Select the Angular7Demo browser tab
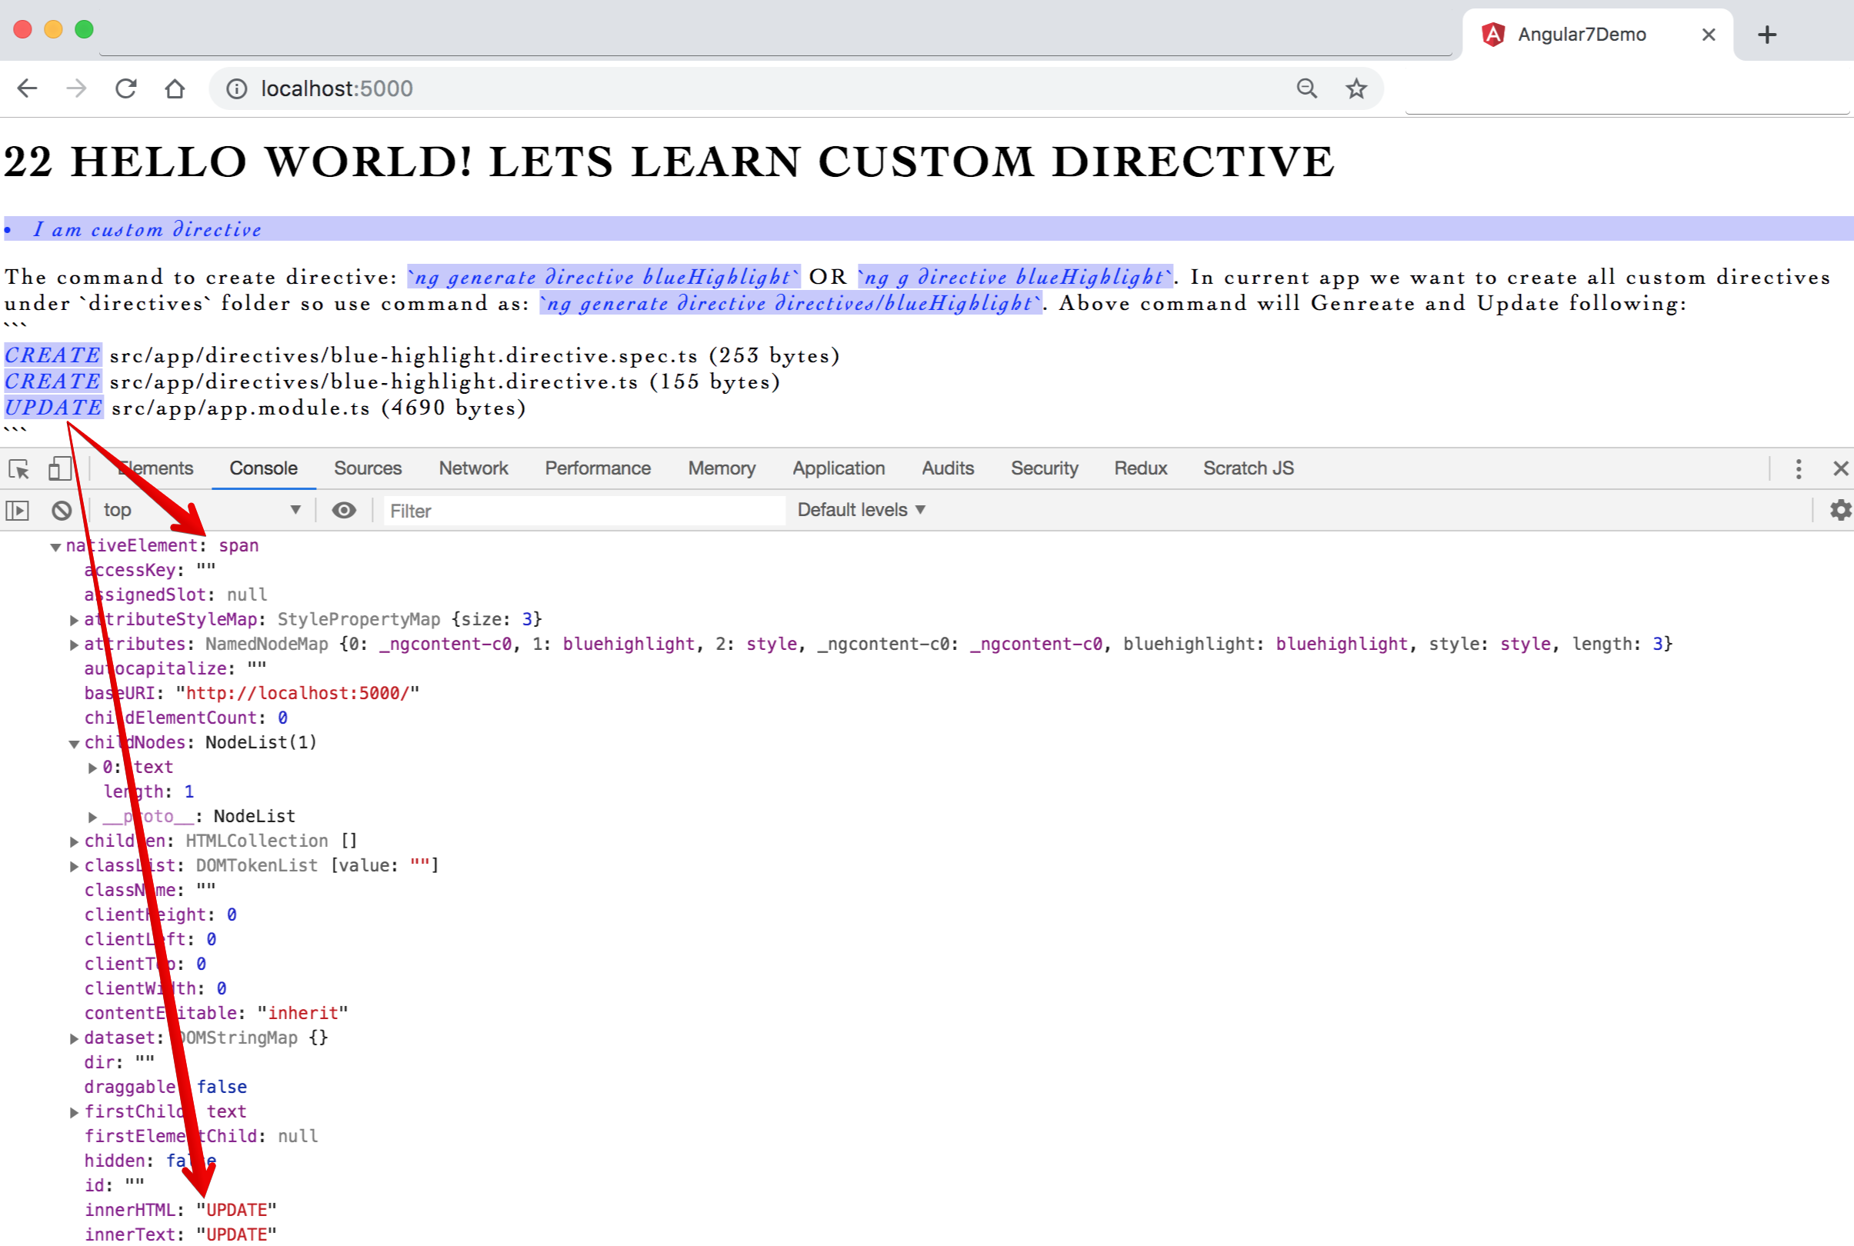This screenshot has height=1246, width=1854. point(1596,34)
